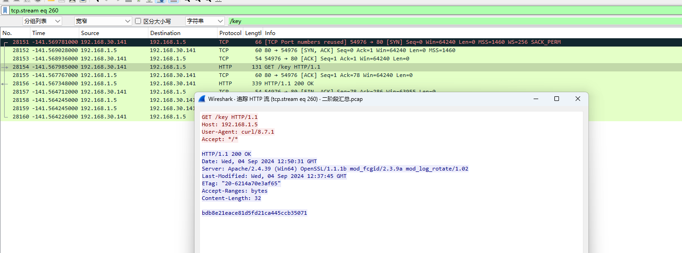The height and width of the screenshot is (253, 682).
Task: Click the Date: Wed, 04 Sep 2024 line
Action: (x=259, y=161)
